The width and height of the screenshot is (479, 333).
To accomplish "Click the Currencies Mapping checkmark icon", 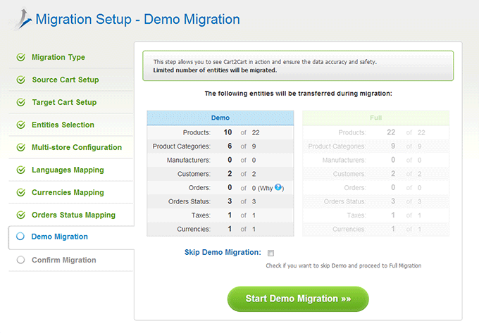I will click(x=20, y=192).
